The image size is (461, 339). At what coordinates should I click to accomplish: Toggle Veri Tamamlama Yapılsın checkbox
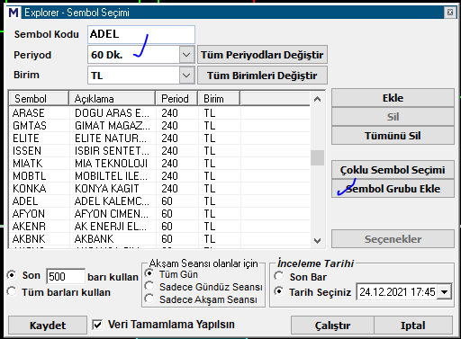97,325
